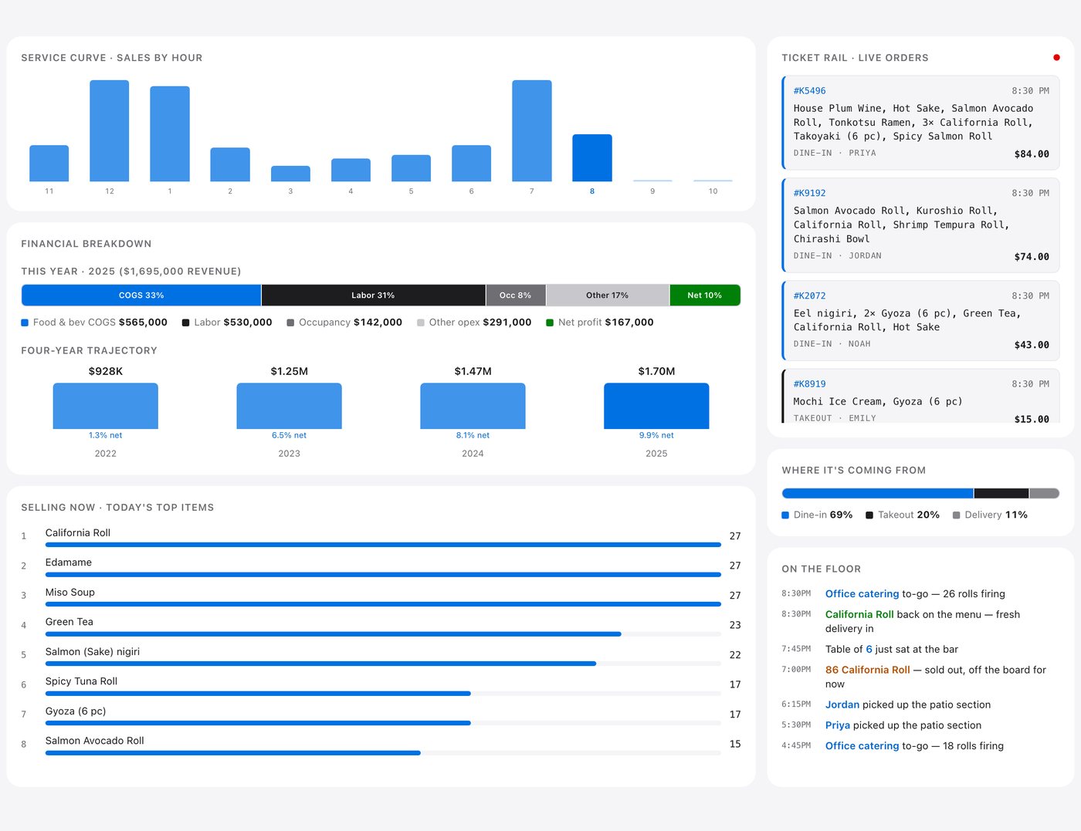Viewport: 1081px width, 831px height.
Task: Select the 12 o'clock sales bar
Action: tap(109, 131)
